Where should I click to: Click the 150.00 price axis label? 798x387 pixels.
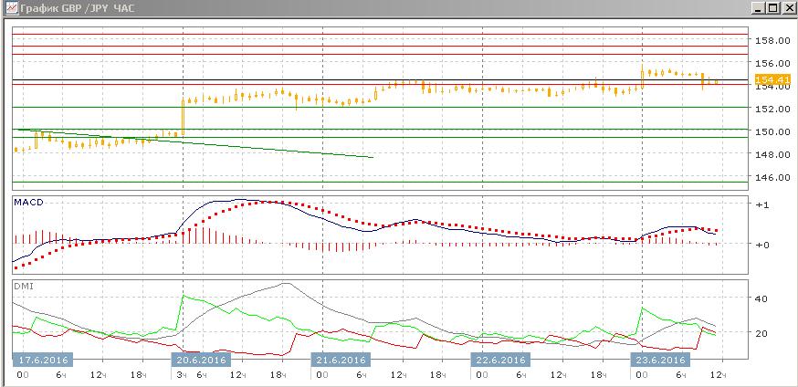tap(774, 131)
